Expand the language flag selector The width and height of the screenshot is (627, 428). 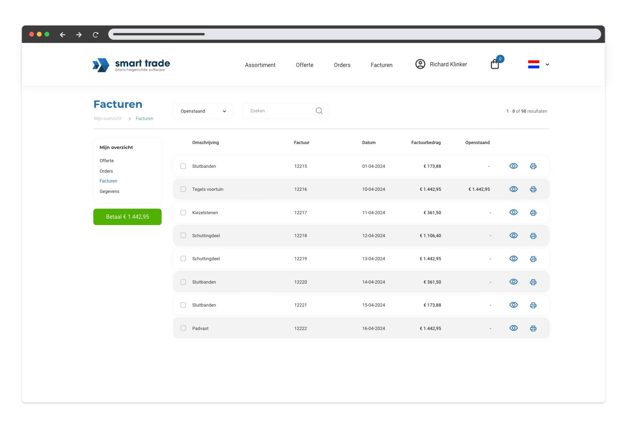point(538,65)
